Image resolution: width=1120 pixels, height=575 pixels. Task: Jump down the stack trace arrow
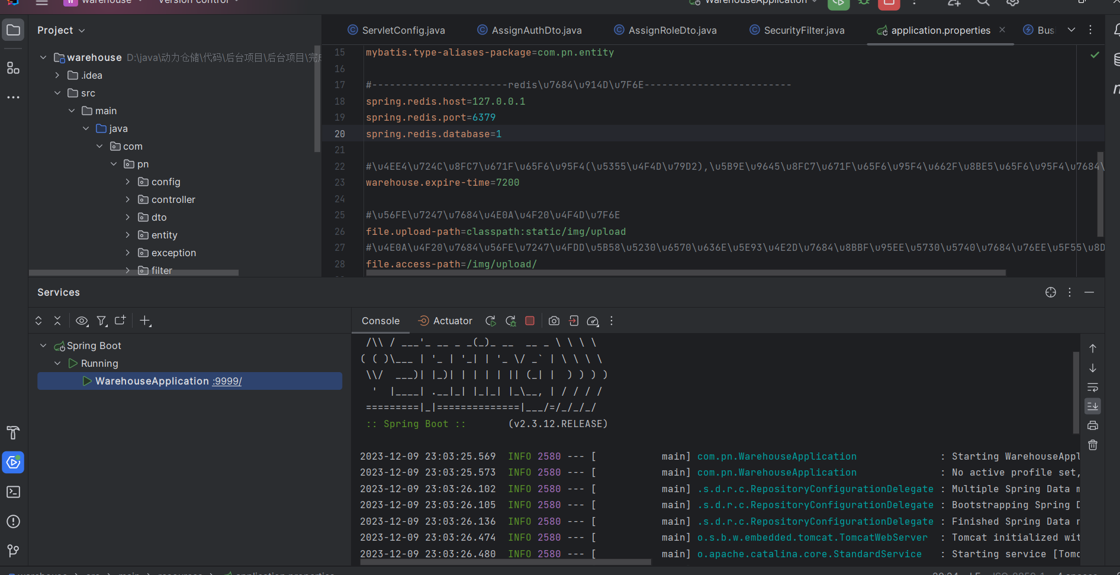pyautogui.click(x=1093, y=368)
